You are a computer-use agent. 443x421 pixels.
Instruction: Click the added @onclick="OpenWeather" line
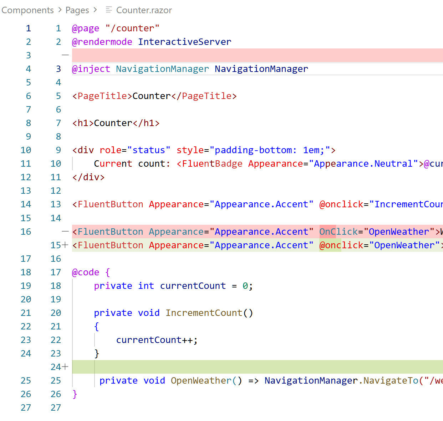(x=258, y=245)
